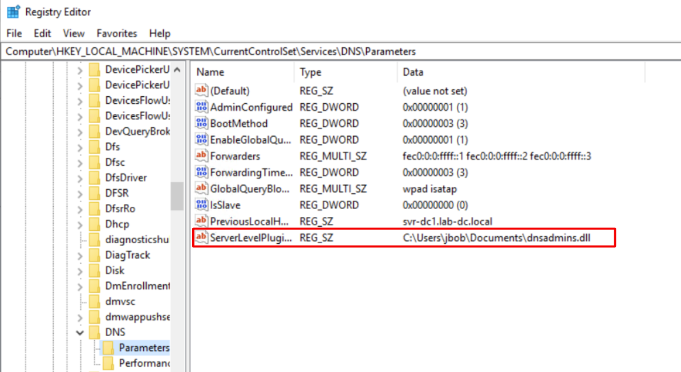Click the AdminConfigured DWORD value icon
The width and height of the screenshot is (681, 372).
point(201,107)
